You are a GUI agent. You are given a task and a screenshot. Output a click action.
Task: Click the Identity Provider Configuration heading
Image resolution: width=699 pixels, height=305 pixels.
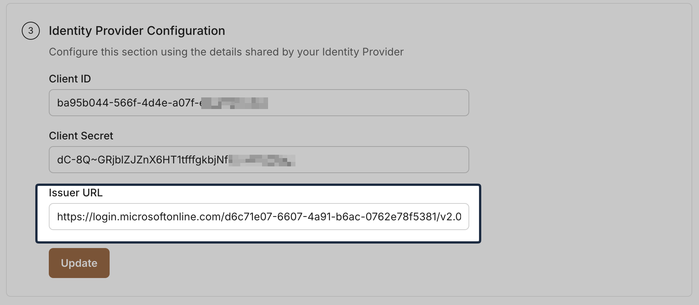[137, 31]
